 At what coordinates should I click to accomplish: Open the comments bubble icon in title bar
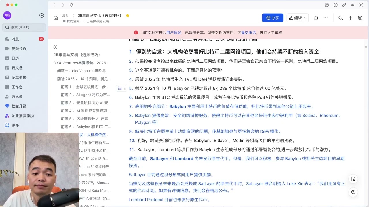point(327,5)
